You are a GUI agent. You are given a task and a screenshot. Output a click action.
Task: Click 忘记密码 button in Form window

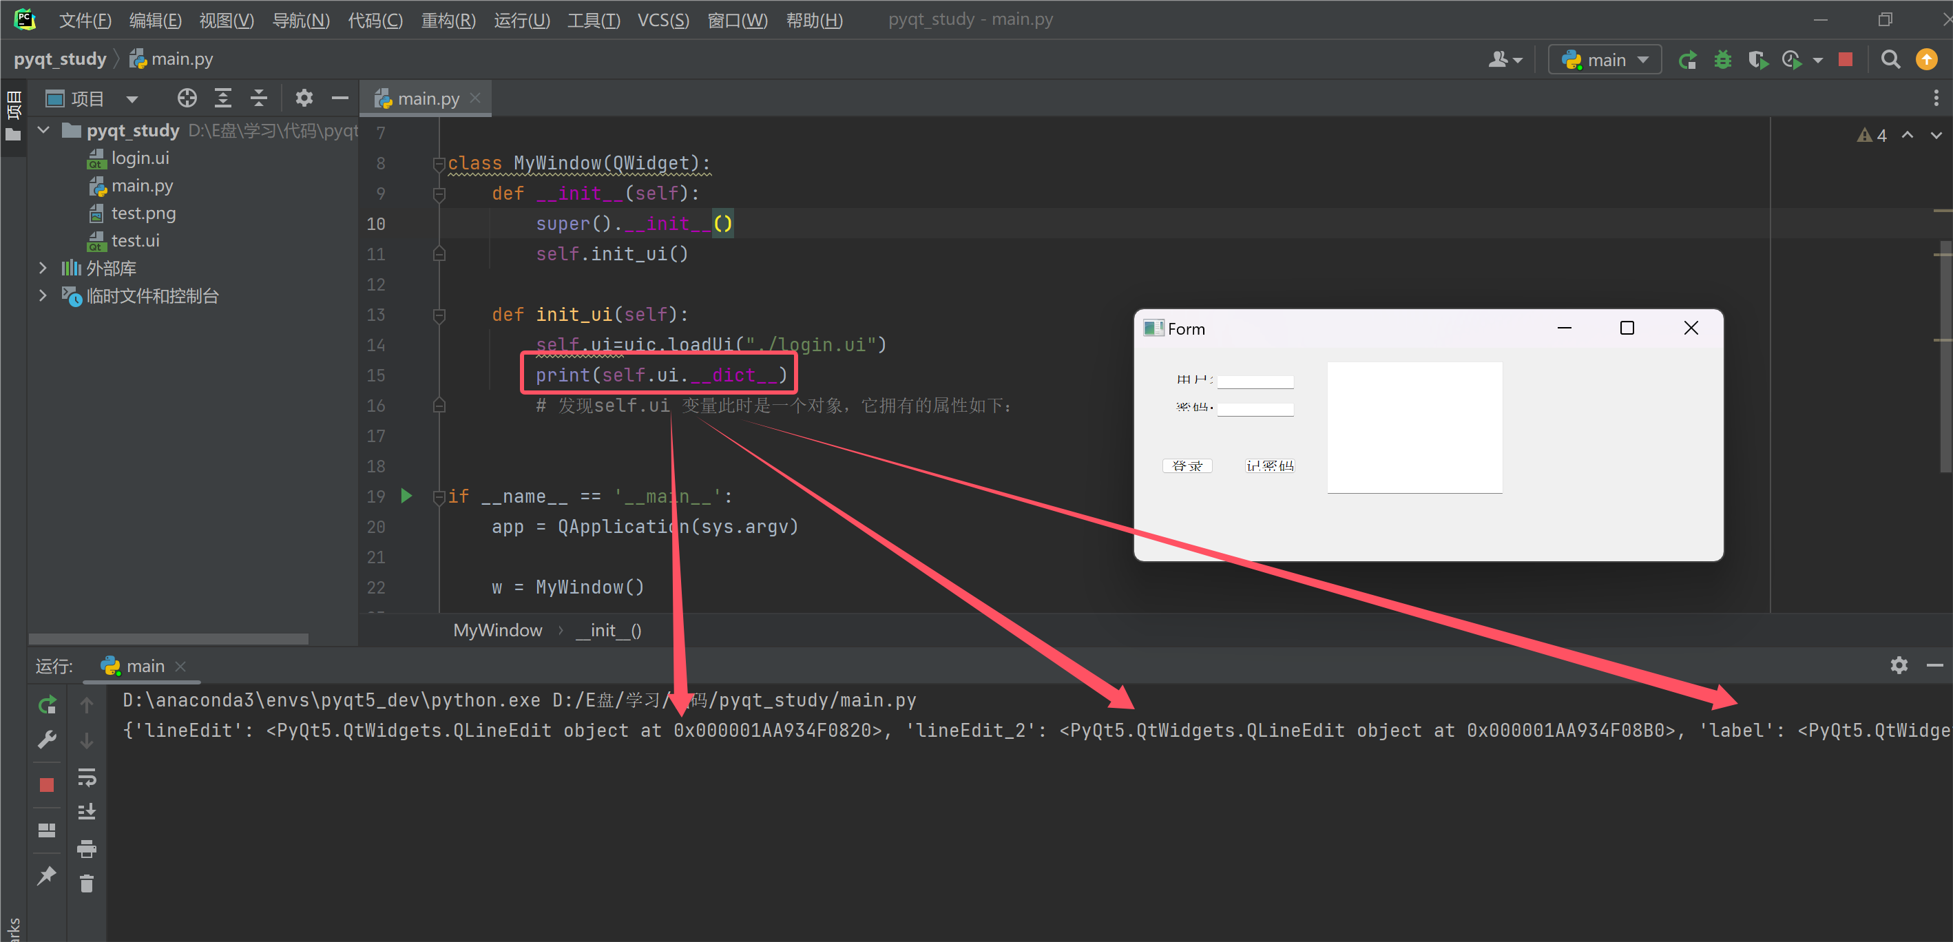1269,465
